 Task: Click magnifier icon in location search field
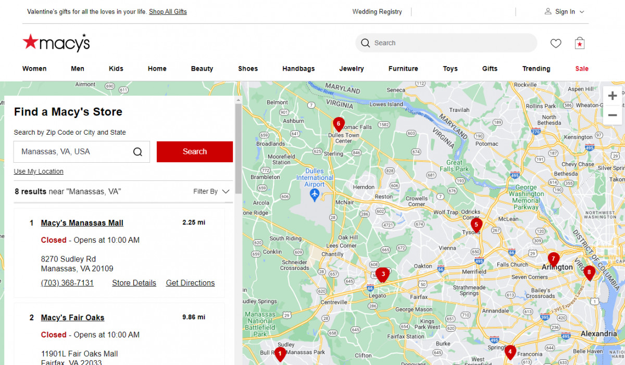137,152
